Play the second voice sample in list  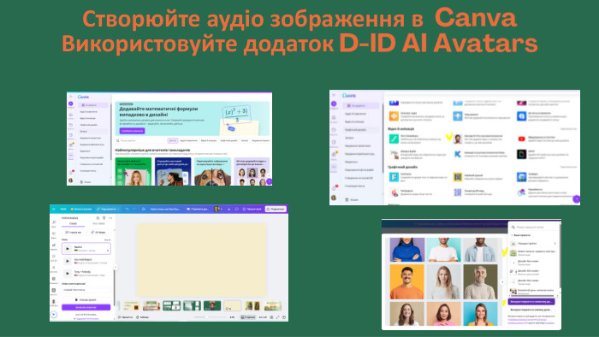pyautogui.click(x=68, y=262)
